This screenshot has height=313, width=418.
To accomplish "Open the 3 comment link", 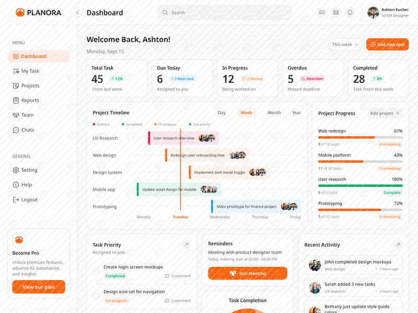I will [x=178, y=276].
